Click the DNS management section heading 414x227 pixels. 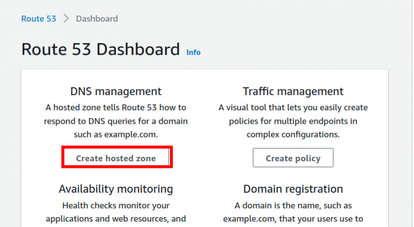(116, 91)
